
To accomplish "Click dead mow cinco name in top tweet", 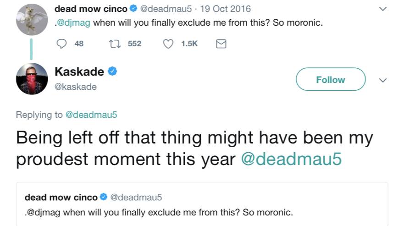I will click(91, 9).
